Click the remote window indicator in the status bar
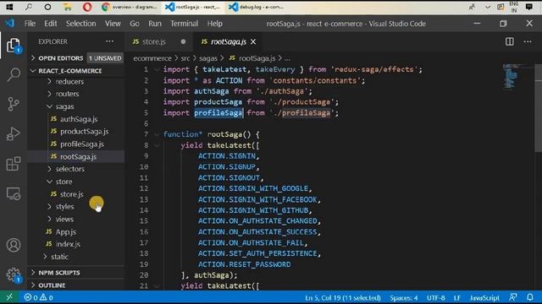 pos(9,297)
